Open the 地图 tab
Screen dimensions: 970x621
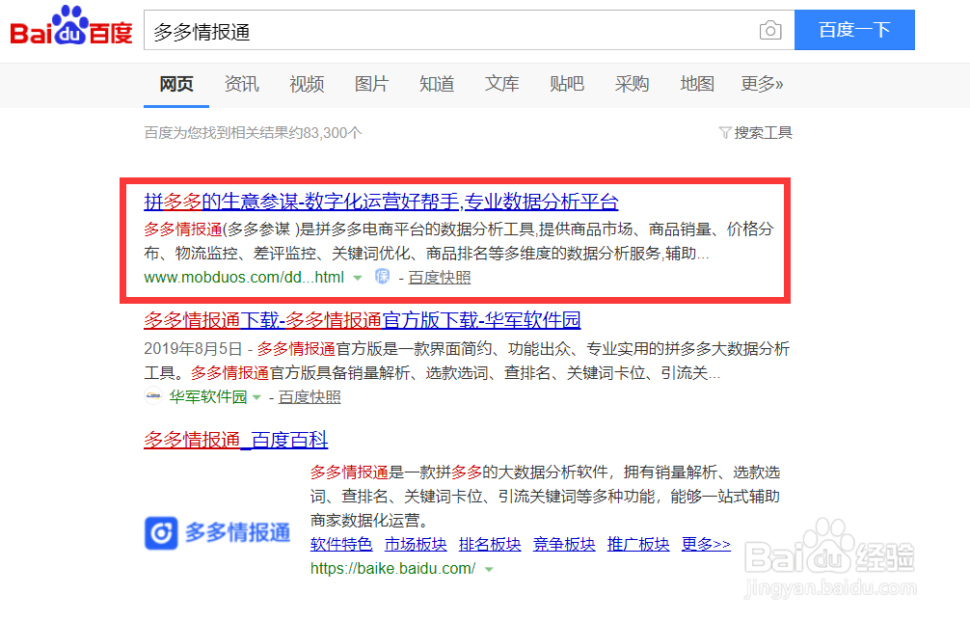coord(697,84)
